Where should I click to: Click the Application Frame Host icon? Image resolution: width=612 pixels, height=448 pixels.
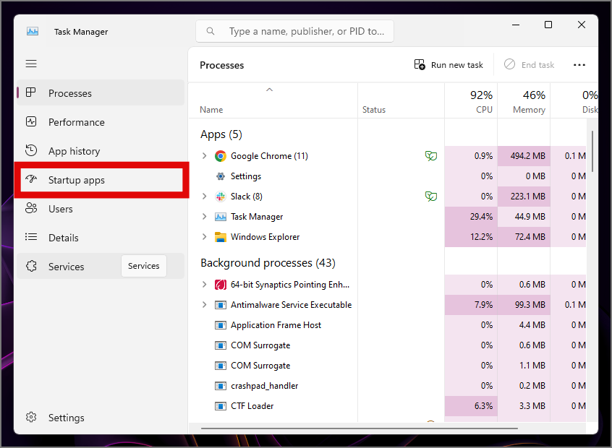221,325
